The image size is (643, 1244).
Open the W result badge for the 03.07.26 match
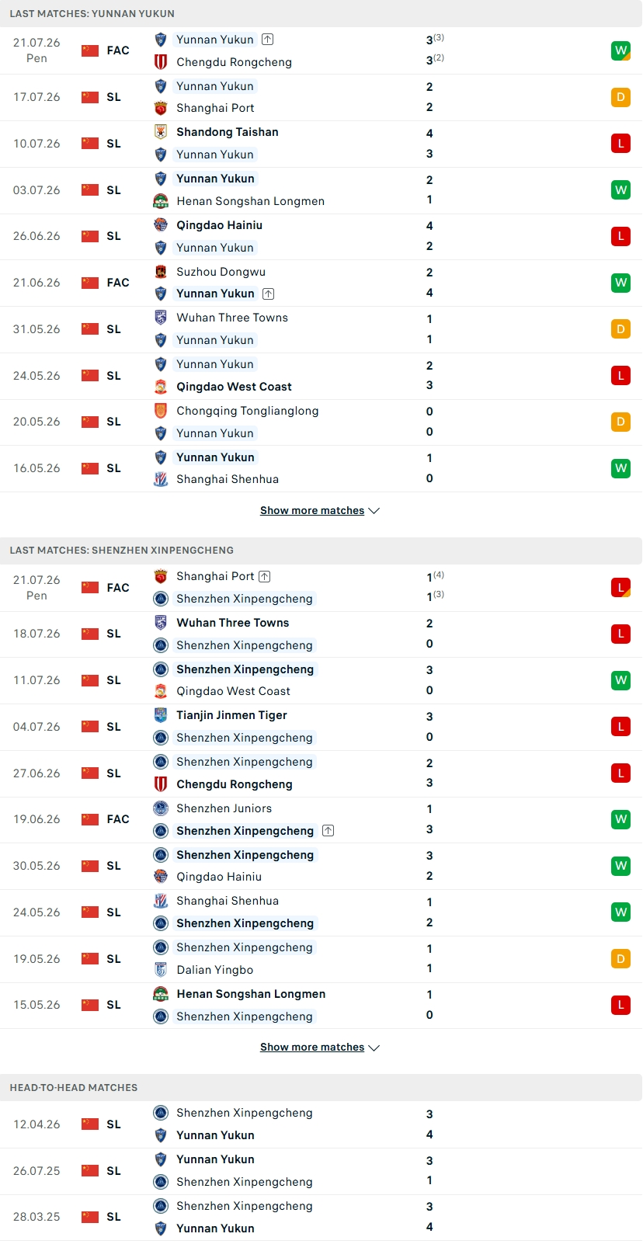pyautogui.click(x=620, y=190)
